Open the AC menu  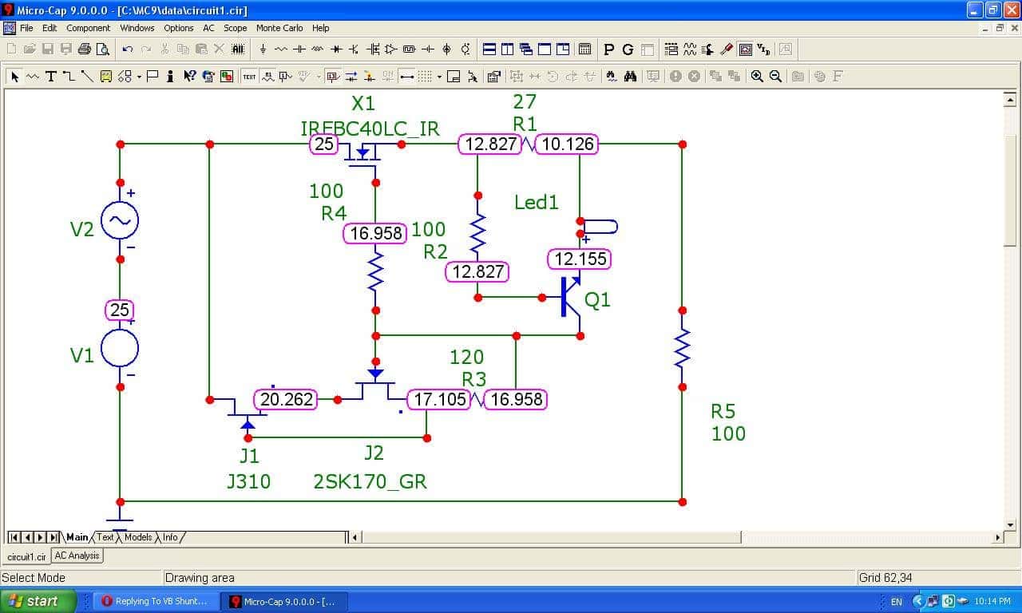208,28
